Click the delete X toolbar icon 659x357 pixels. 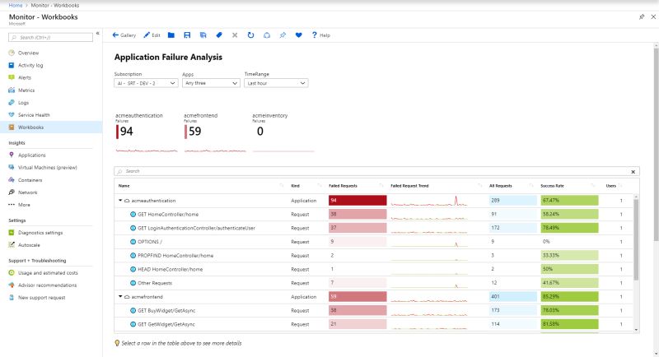pos(235,35)
